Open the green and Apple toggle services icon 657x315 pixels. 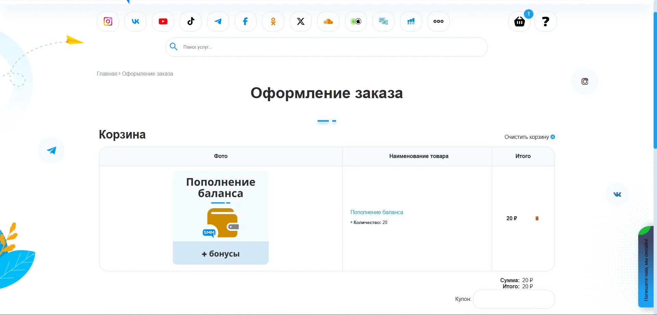coord(356,22)
